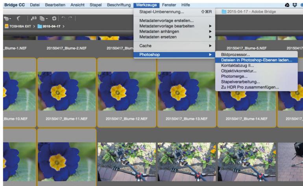Image resolution: width=303 pixels, height=186 pixels.
Task: Open the Stapel menu
Action: tap(96, 5)
